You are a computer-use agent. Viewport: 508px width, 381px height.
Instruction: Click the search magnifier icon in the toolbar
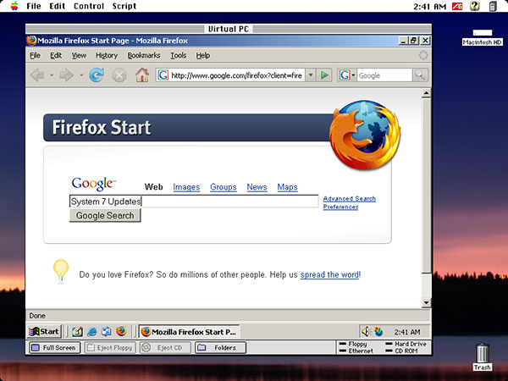(420, 75)
